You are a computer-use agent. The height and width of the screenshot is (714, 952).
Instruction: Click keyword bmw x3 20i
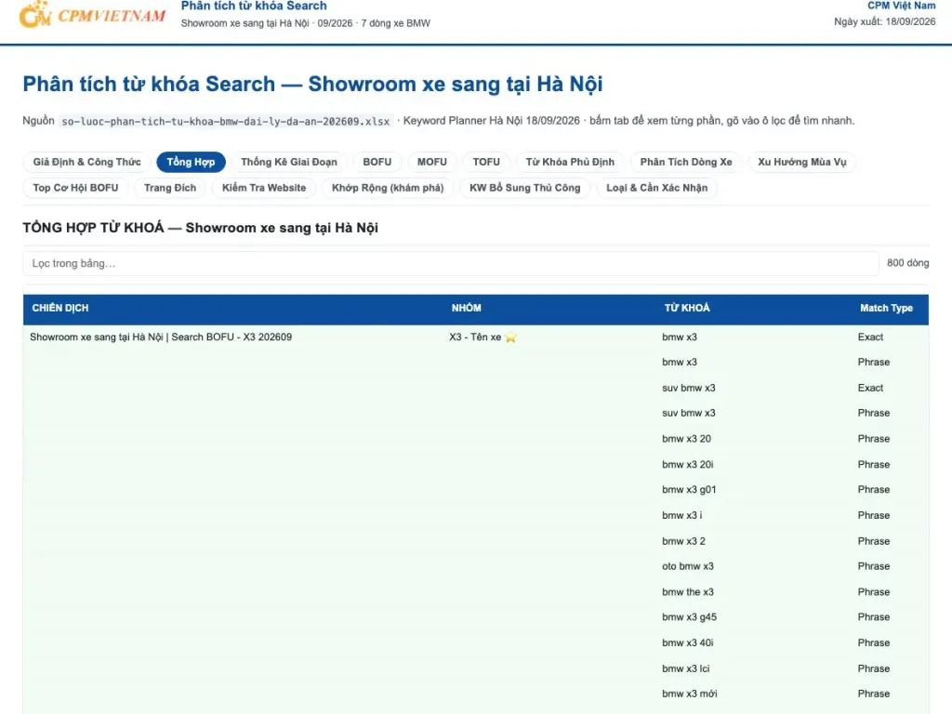688,465
